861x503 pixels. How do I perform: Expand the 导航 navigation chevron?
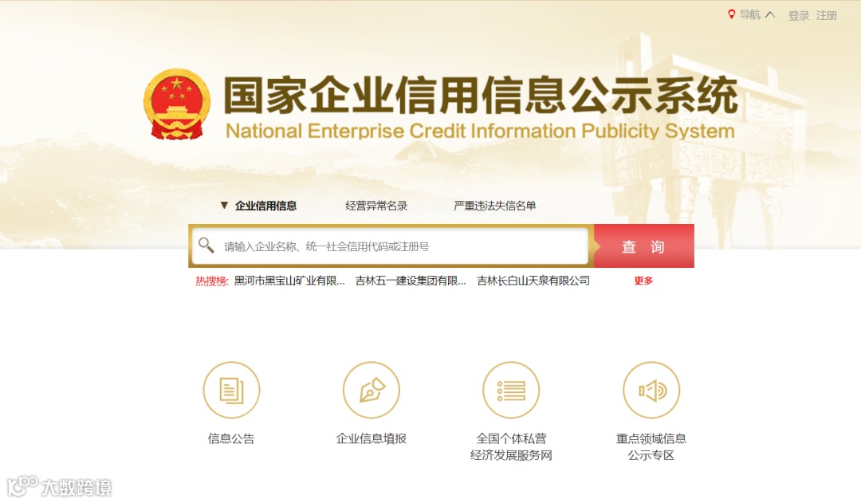pyautogui.click(x=770, y=15)
